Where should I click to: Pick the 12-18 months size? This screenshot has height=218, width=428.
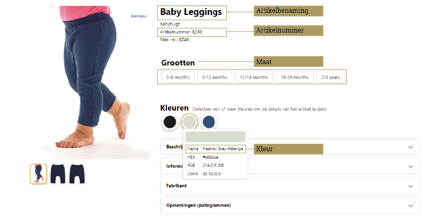coord(254,77)
